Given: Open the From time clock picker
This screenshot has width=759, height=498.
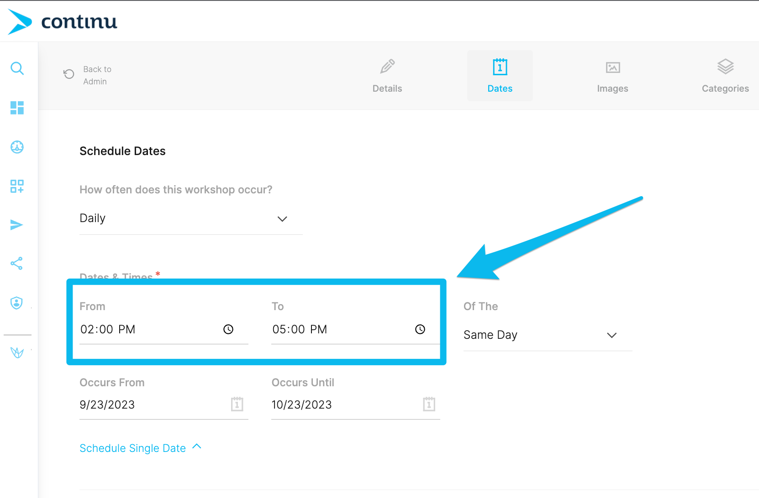Looking at the screenshot, I should point(228,329).
